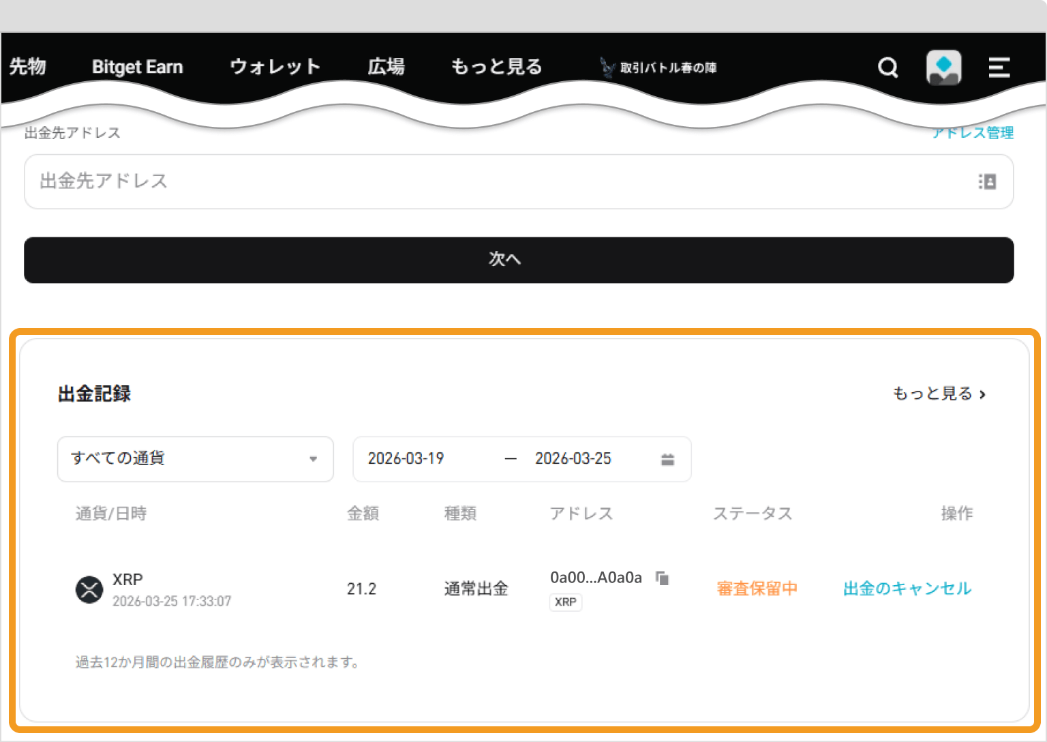Switch to the 広場 section
The image size is (1047, 742).
386,66
